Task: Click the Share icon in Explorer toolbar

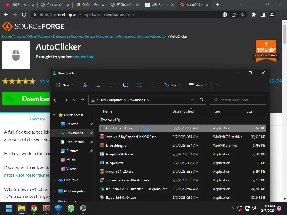Action: (x=139, y=85)
